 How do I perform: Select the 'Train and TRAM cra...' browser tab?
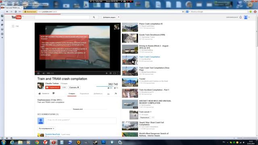coord(12,8)
